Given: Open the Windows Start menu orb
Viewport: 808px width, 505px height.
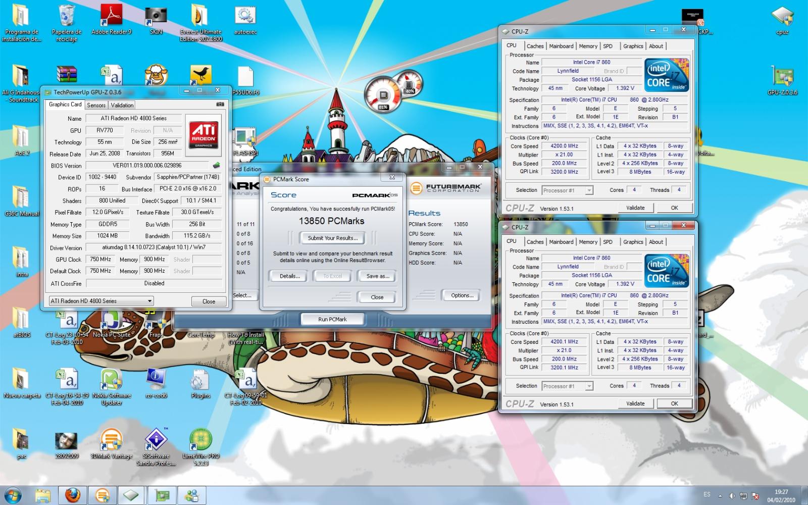Looking at the screenshot, I should point(12,495).
